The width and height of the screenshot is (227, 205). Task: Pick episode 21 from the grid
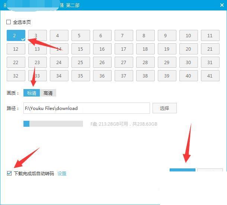click(x=210, y=49)
